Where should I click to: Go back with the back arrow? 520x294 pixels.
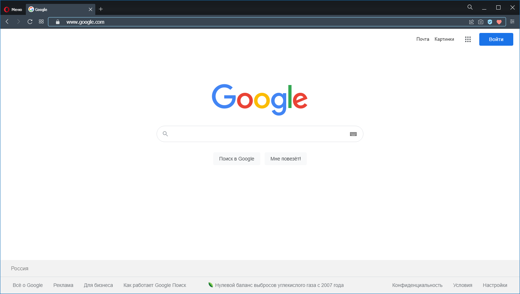pos(7,22)
